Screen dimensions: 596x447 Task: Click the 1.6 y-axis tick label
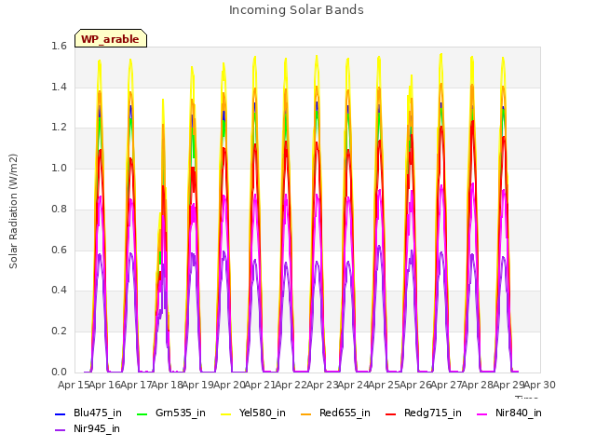[59, 47]
